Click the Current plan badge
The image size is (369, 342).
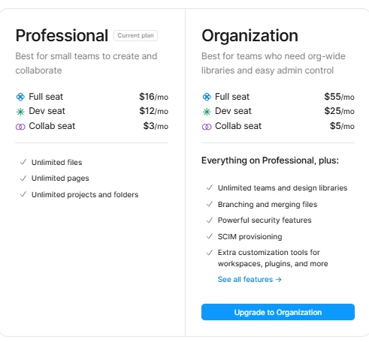pos(135,35)
